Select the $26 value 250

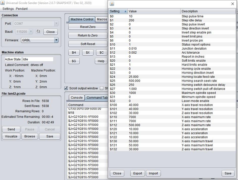click(x=154, y=85)
